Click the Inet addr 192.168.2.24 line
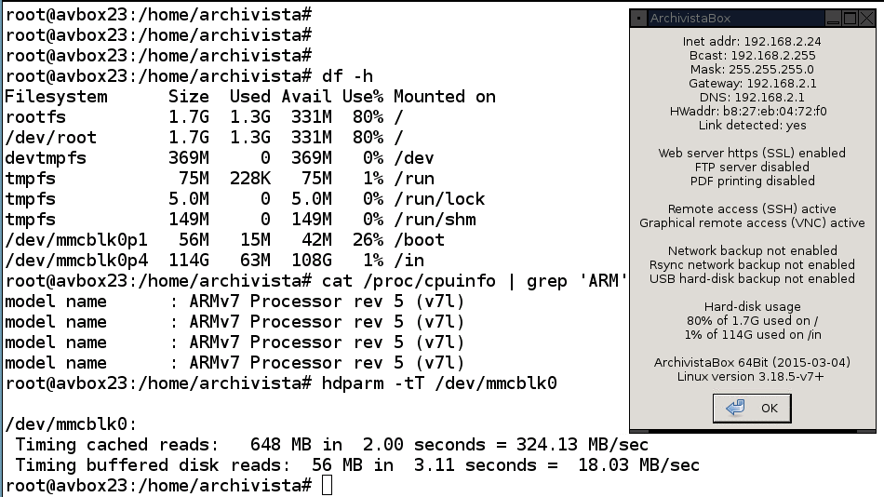The width and height of the screenshot is (884, 497). 752,41
